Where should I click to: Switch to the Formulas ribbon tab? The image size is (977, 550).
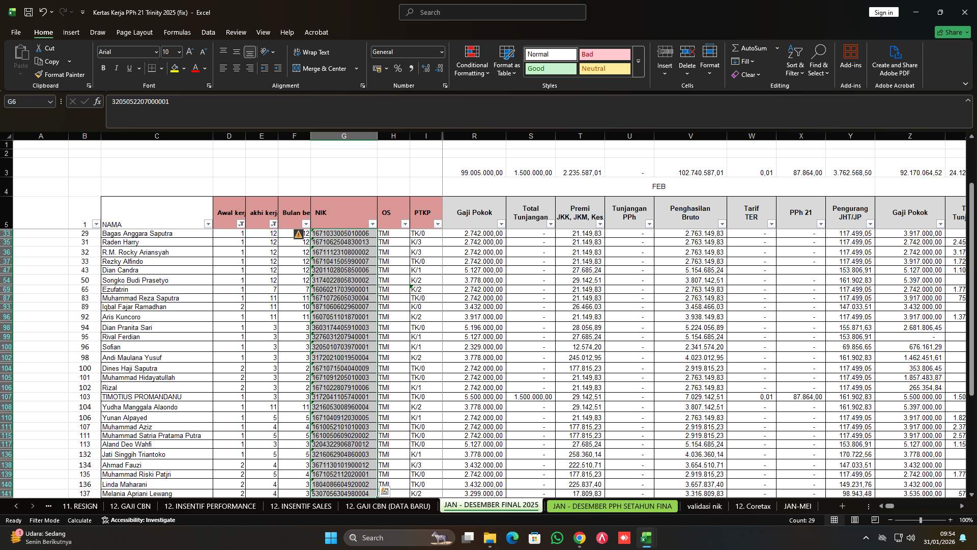click(177, 32)
